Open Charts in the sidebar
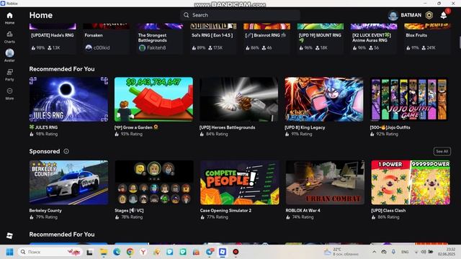 (9, 37)
